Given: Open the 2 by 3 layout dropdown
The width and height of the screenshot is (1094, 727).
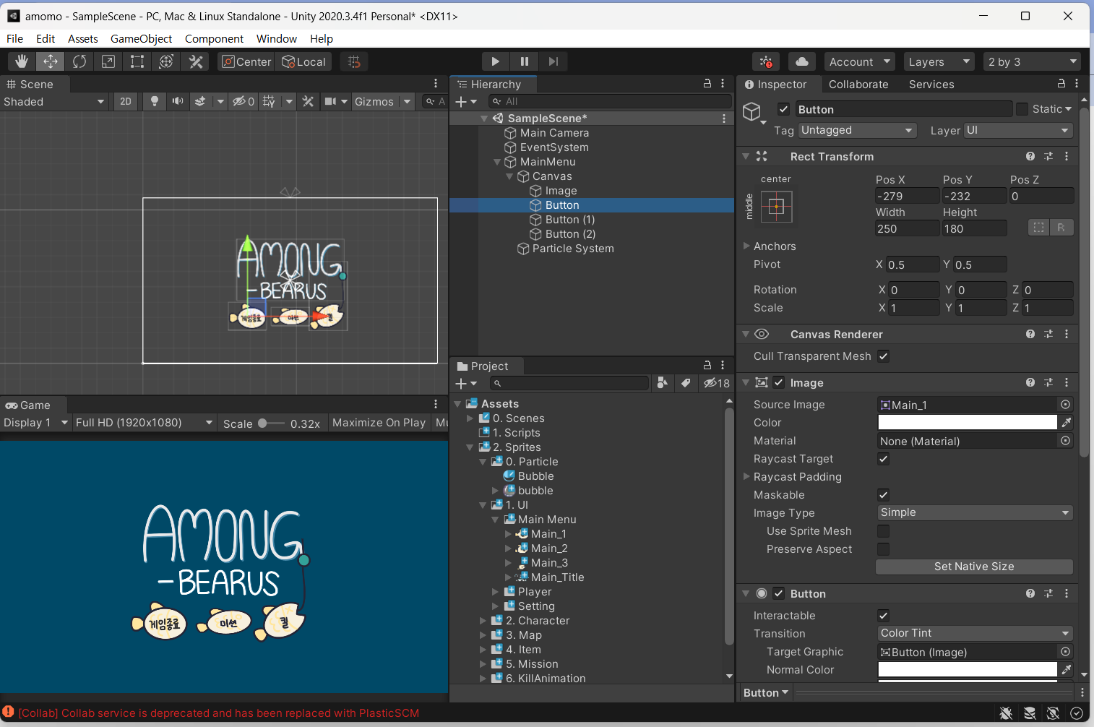Looking at the screenshot, I should [1033, 61].
